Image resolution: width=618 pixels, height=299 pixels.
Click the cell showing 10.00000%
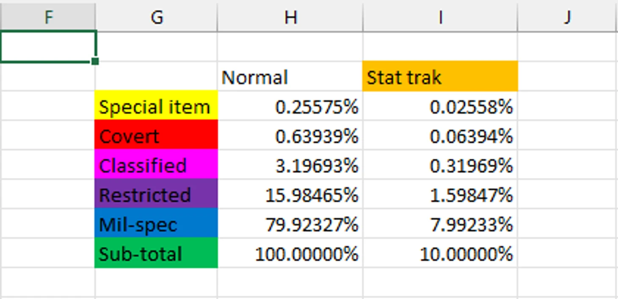click(440, 253)
